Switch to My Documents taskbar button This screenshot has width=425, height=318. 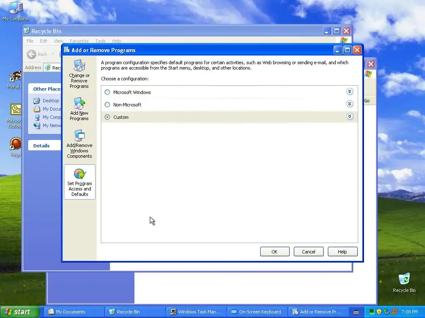pos(74,312)
